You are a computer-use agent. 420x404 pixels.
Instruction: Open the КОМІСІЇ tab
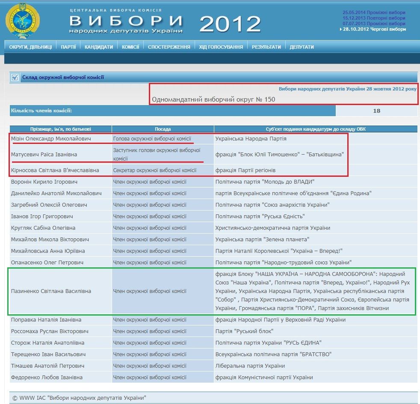pos(130,47)
